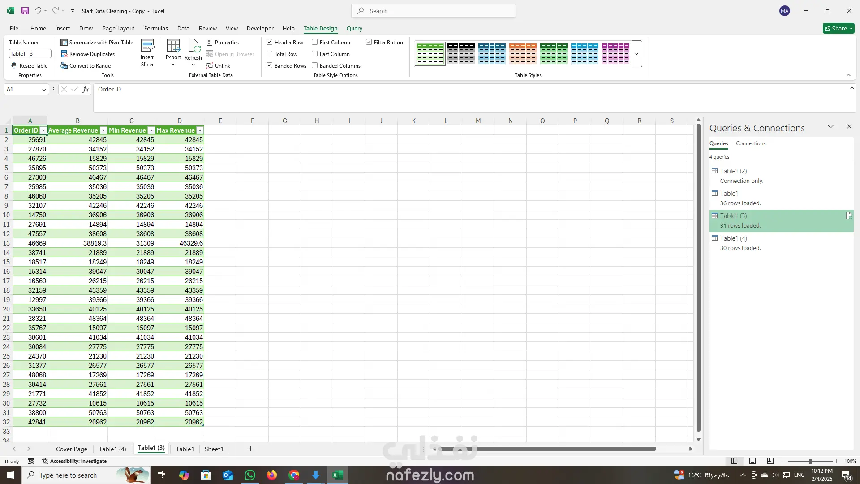Click the Table1 (3) query preview icon
The image size is (860, 484).
click(x=848, y=216)
